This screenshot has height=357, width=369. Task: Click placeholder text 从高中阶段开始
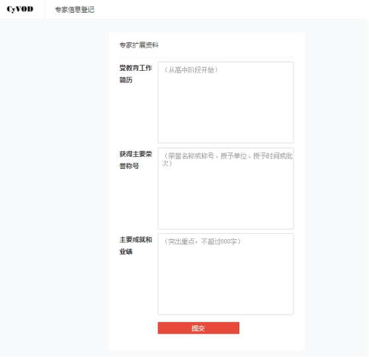[x=191, y=70]
